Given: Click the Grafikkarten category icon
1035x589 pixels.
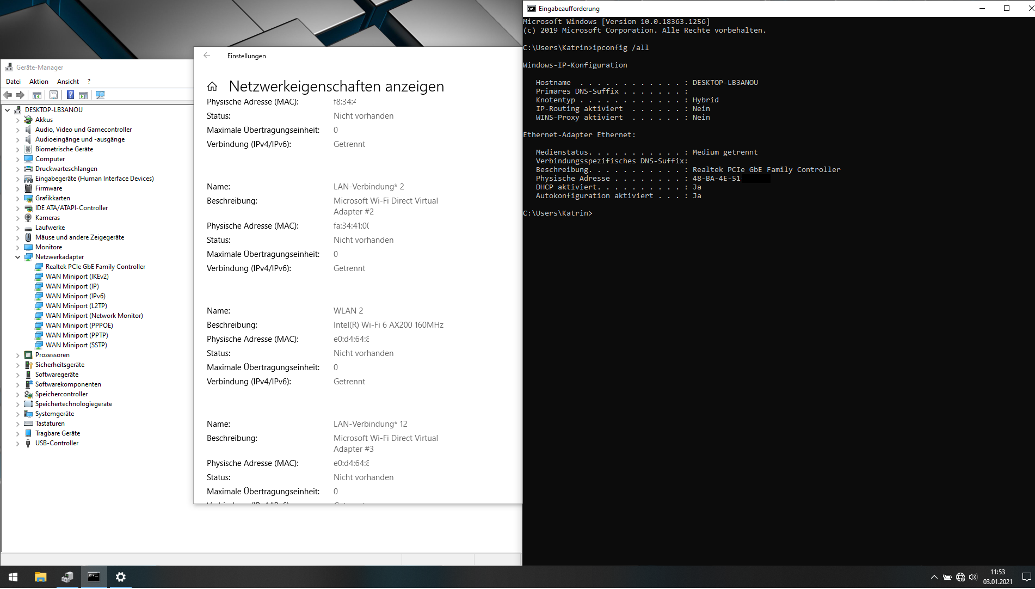Looking at the screenshot, I should point(28,198).
